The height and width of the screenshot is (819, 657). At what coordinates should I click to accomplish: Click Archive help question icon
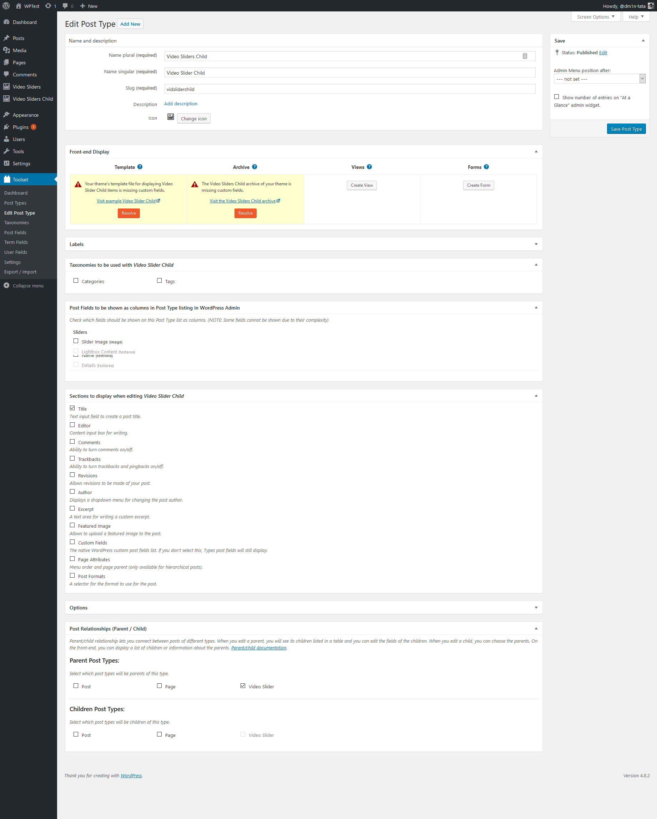point(254,167)
